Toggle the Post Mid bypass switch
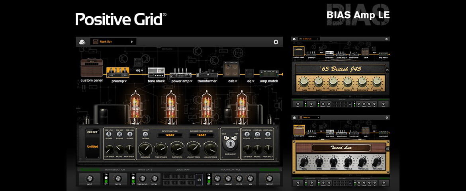This screenshot has width=466, height=191. (257, 134)
